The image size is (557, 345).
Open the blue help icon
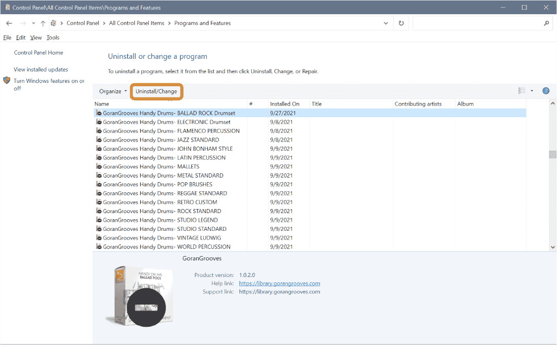point(546,91)
